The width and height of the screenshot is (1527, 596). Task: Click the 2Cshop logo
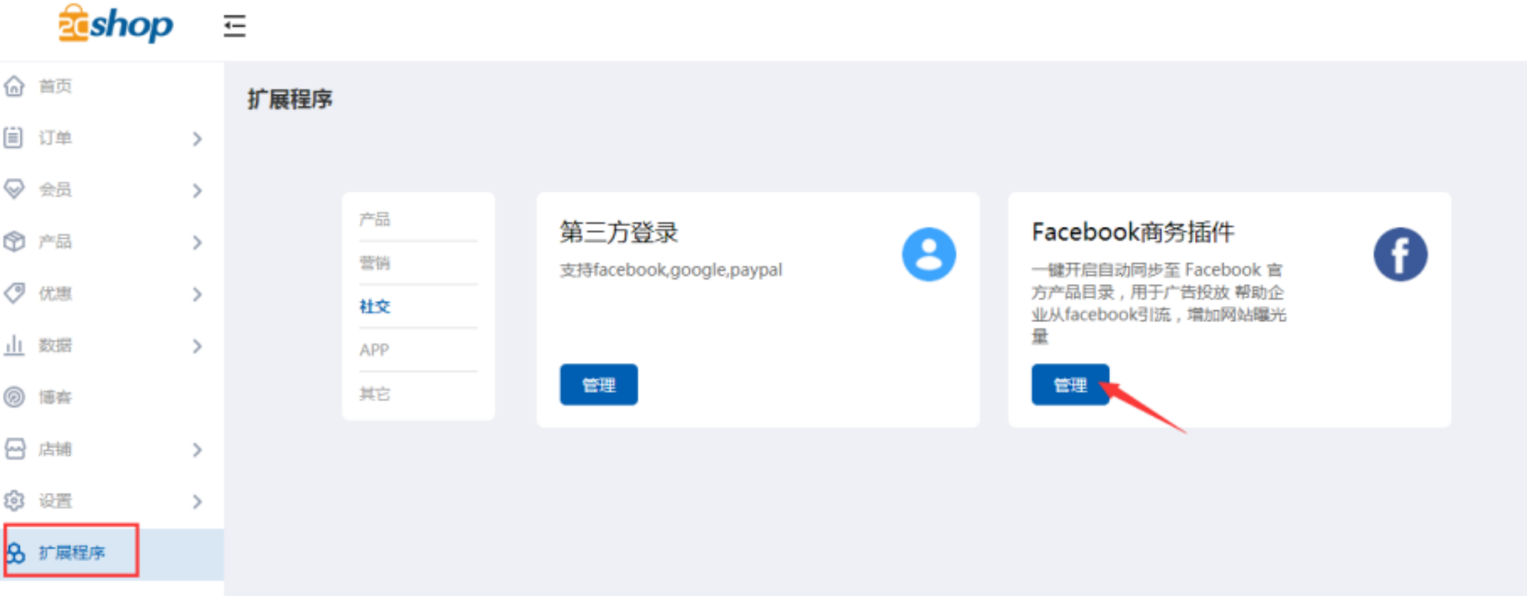(x=115, y=24)
